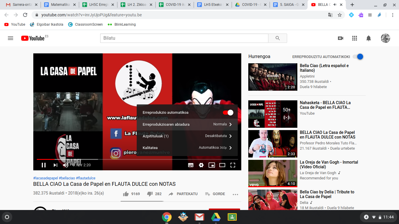
Task: Seek video using the progress bar
Action: pos(137,159)
